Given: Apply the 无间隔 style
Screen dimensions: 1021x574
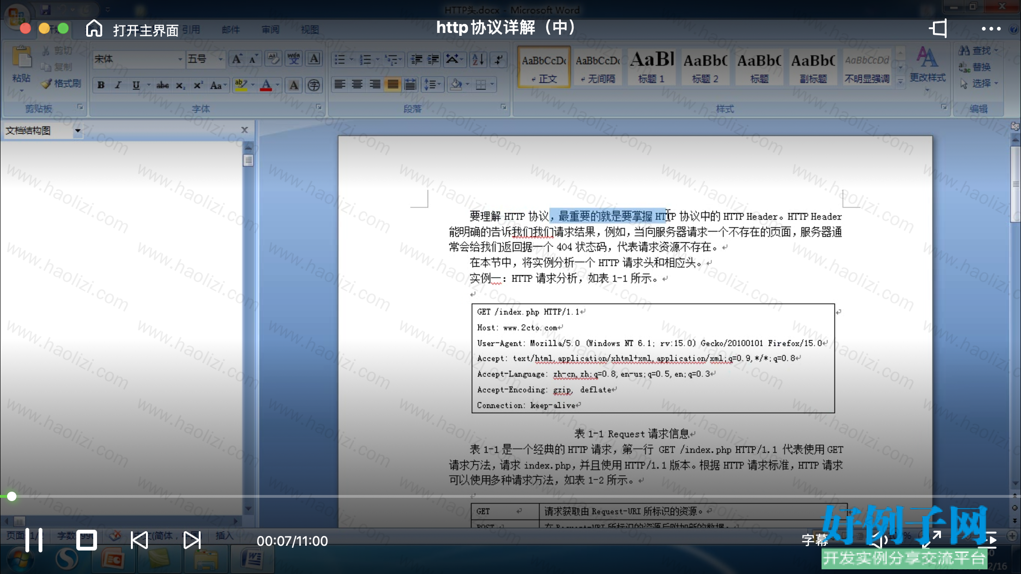Looking at the screenshot, I should tap(598, 67).
